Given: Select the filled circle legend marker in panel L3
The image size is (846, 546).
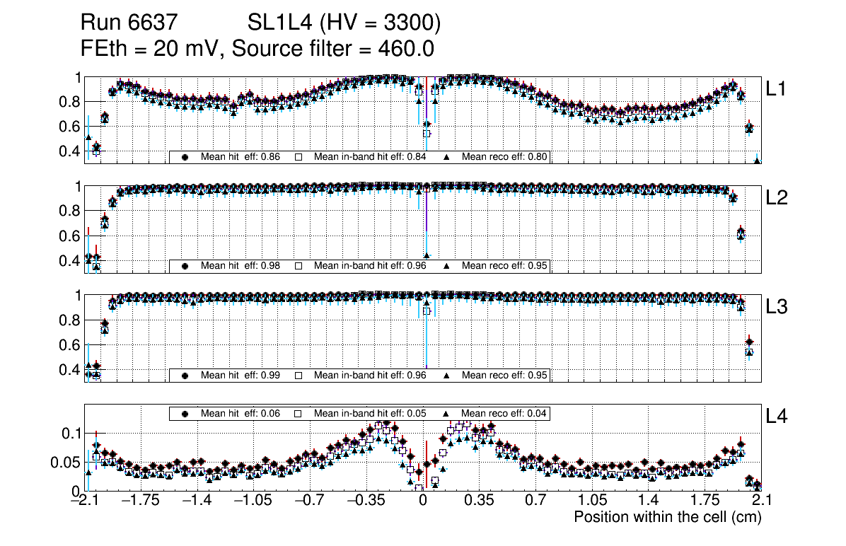Looking at the screenshot, I should coord(185,376).
